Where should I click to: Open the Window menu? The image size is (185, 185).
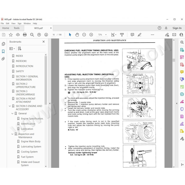(27, 23)
